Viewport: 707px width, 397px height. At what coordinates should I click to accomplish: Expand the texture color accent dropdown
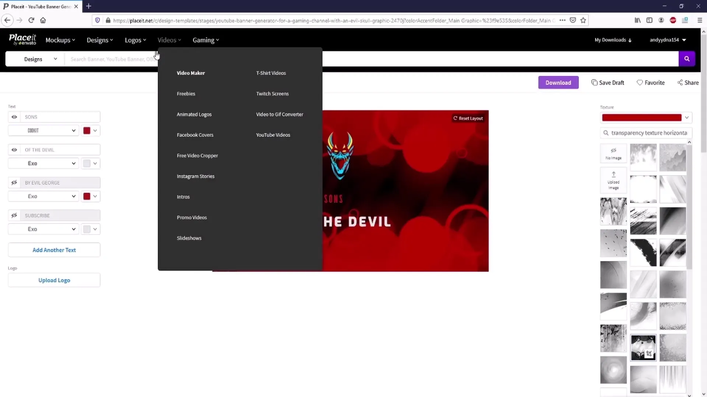click(687, 118)
